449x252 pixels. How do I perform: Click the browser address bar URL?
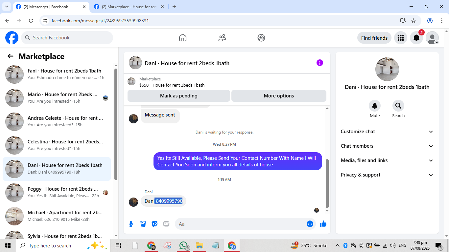tap(100, 21)
